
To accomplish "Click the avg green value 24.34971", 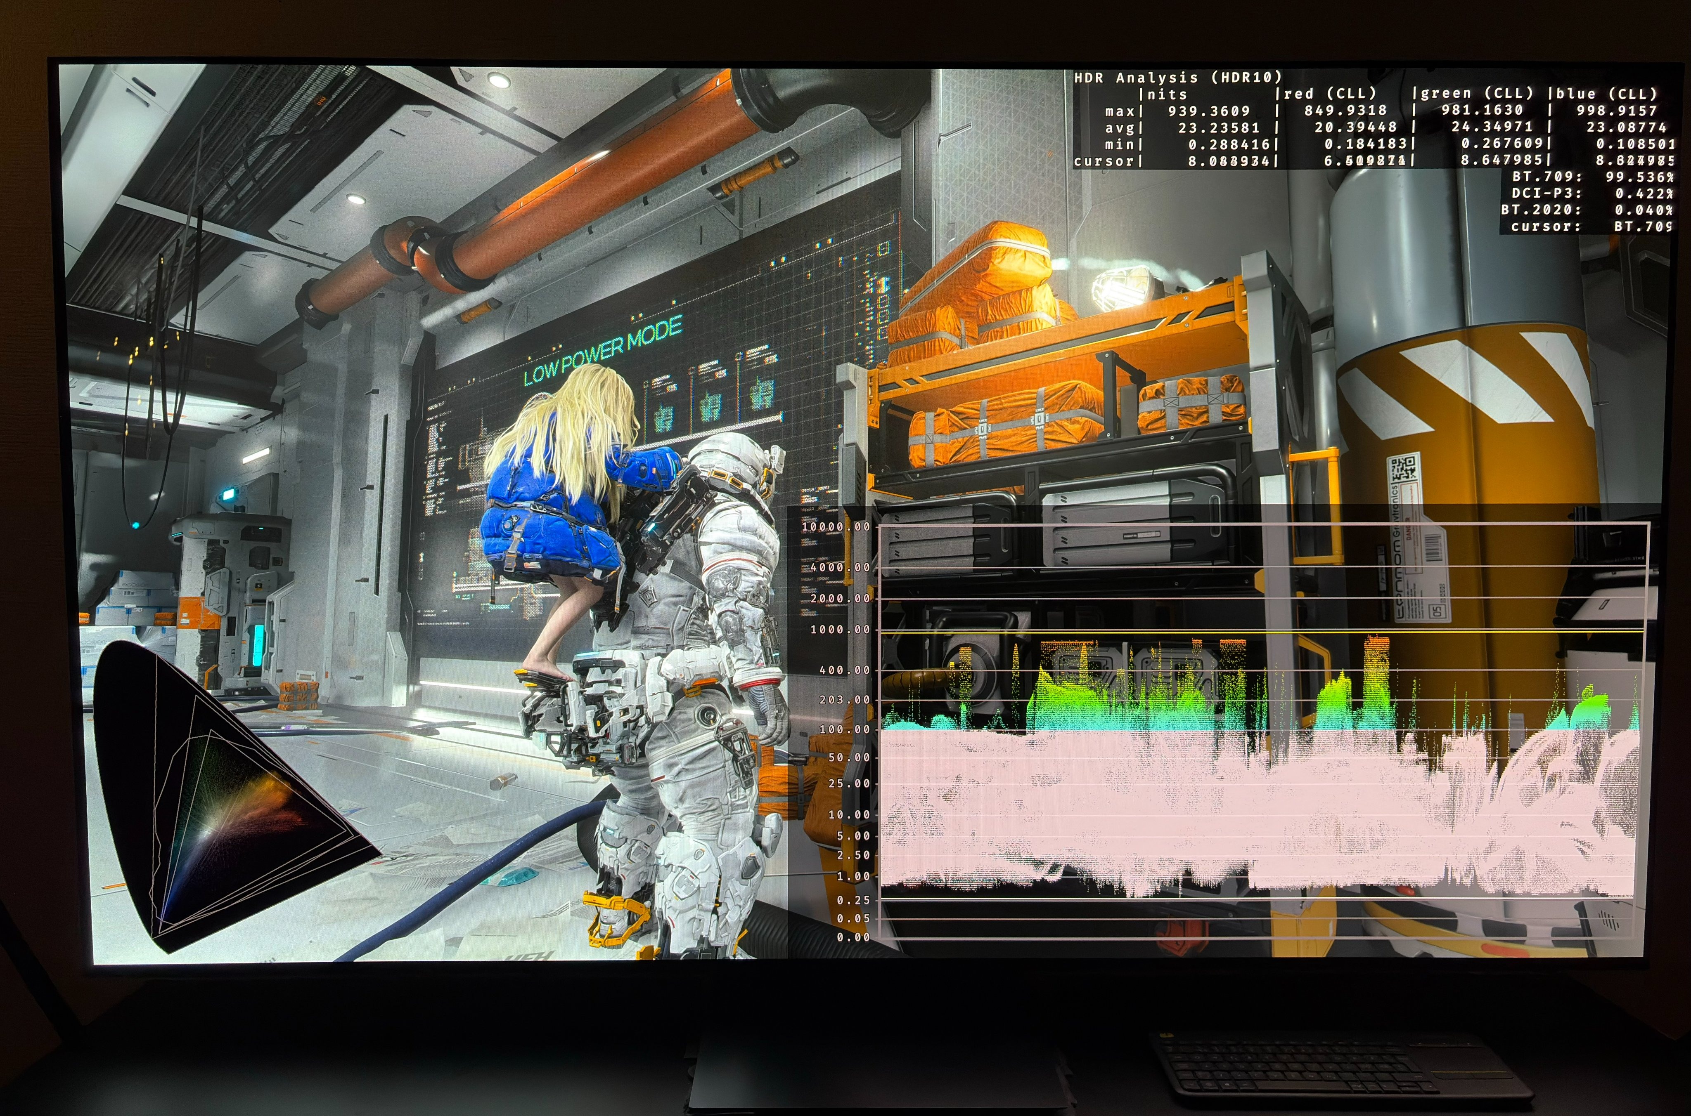I will [x=1492, y=127].
